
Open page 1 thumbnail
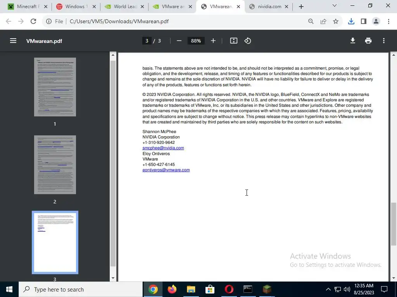tap(55, 87)
